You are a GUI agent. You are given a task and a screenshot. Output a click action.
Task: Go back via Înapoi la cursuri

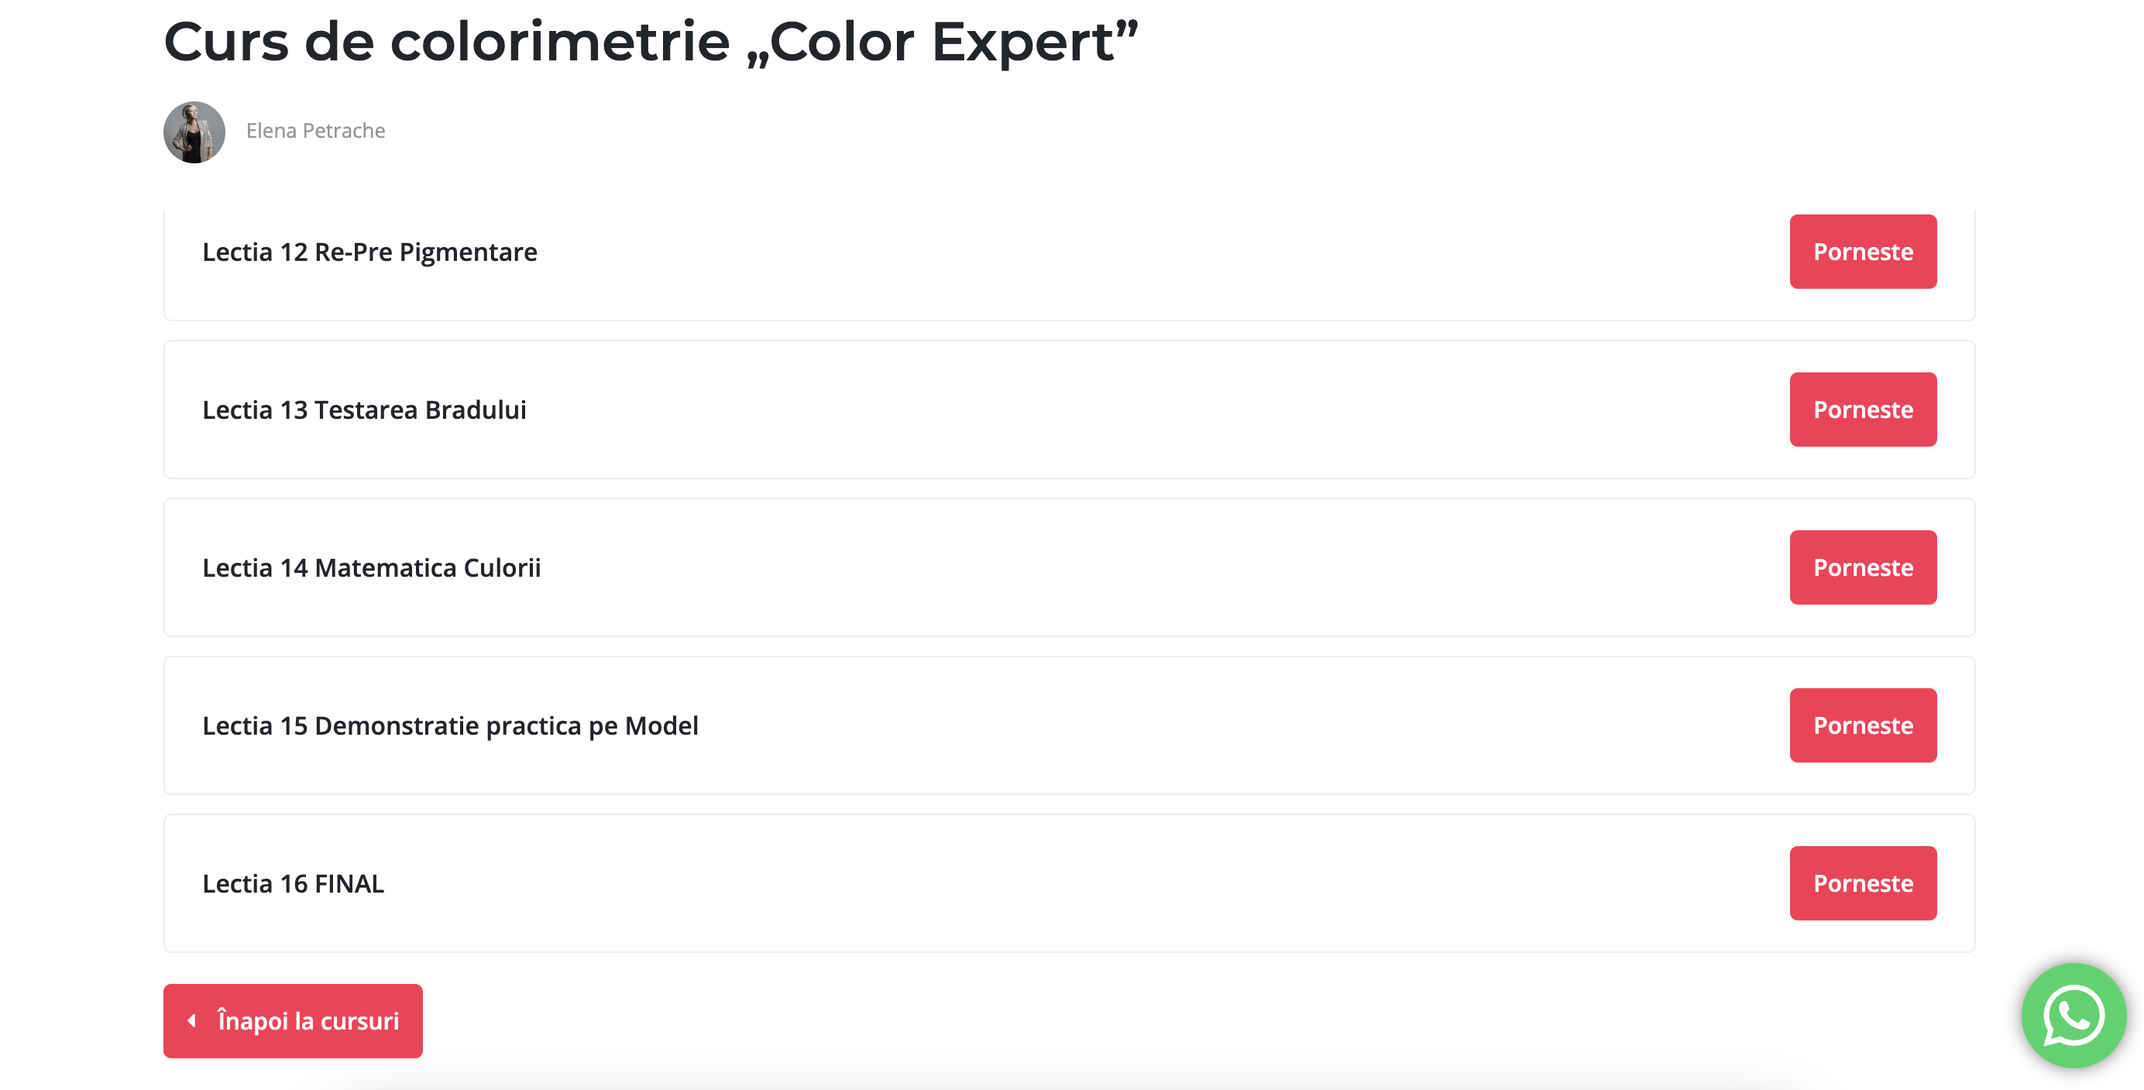308,1021
